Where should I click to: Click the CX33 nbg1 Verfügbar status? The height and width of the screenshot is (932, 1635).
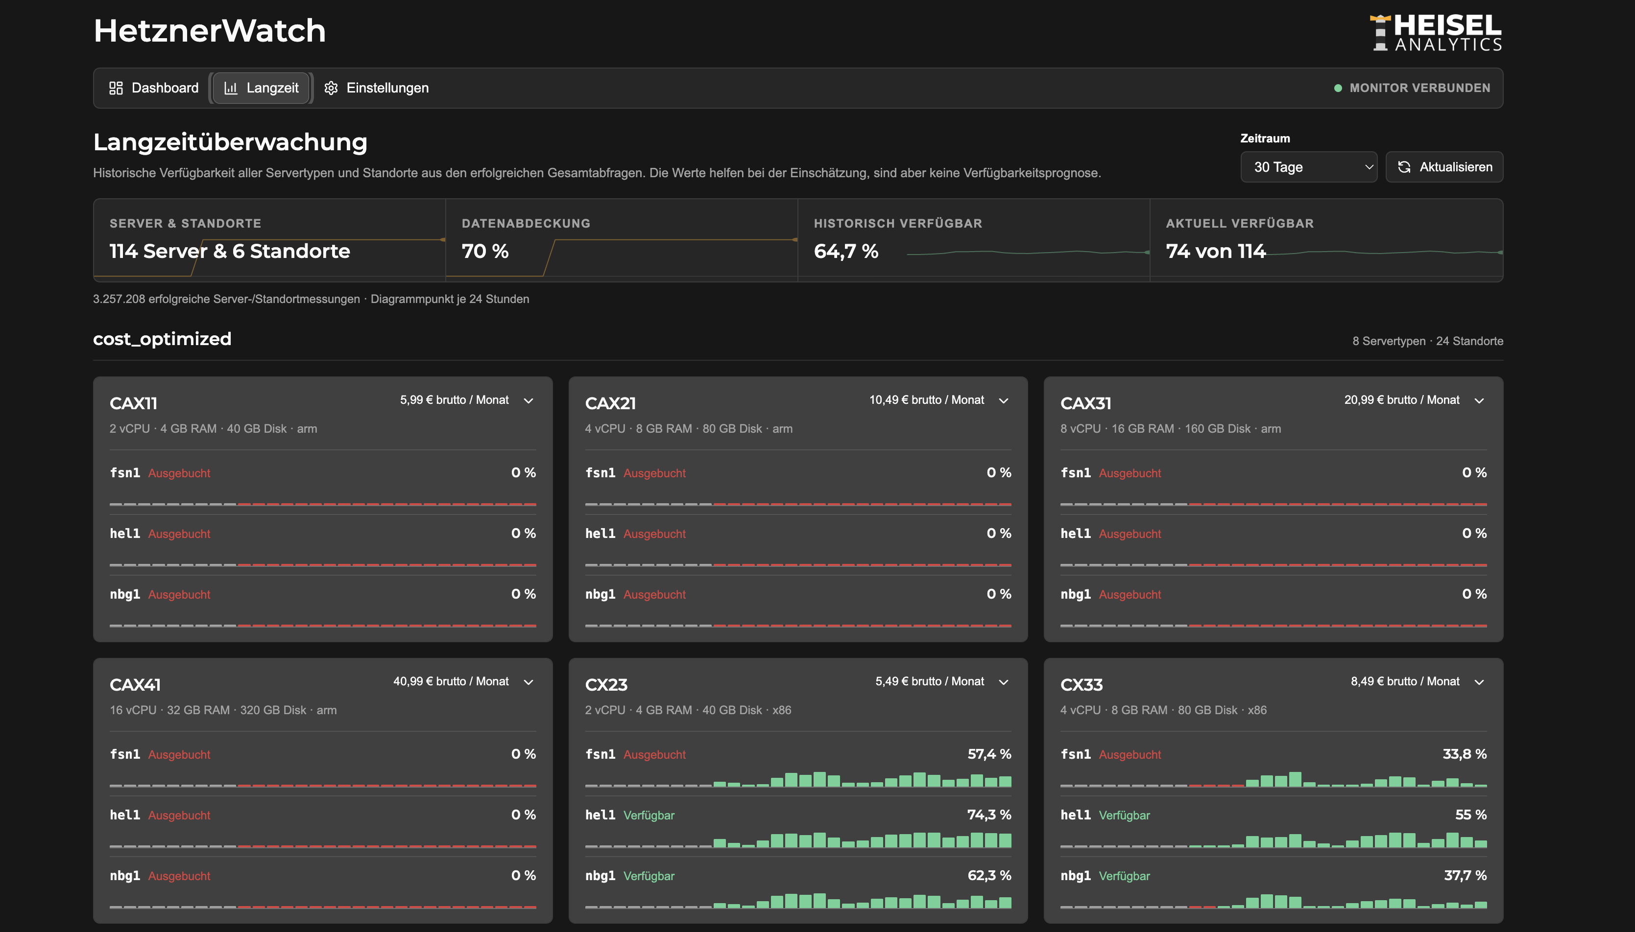click(1124, 876)
